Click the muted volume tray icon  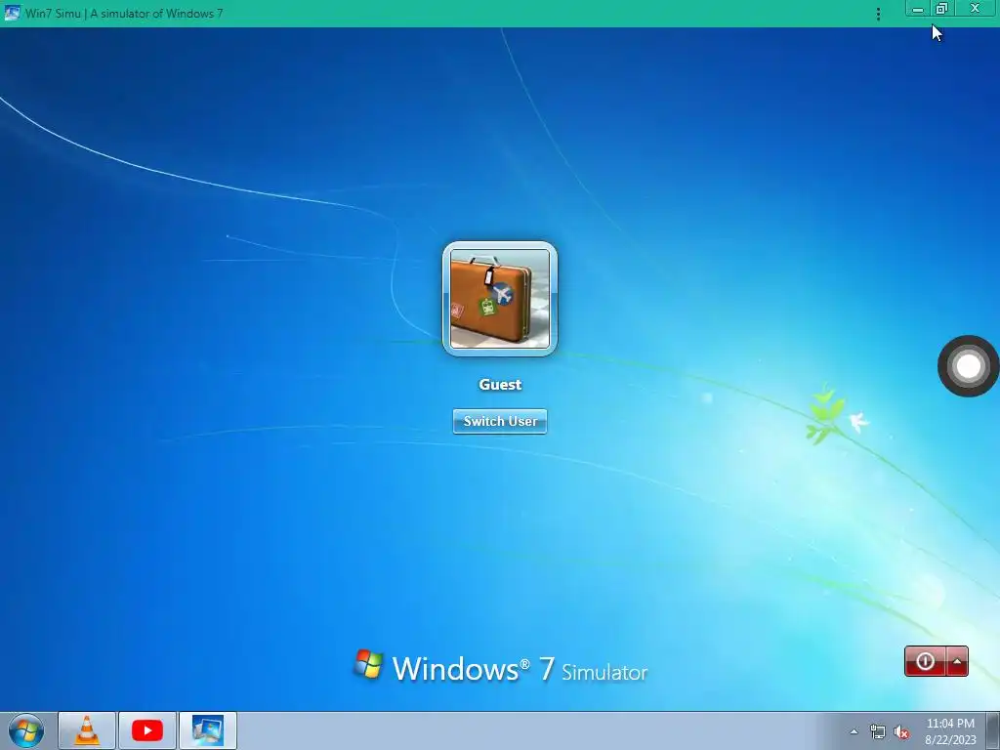(901, 732)
